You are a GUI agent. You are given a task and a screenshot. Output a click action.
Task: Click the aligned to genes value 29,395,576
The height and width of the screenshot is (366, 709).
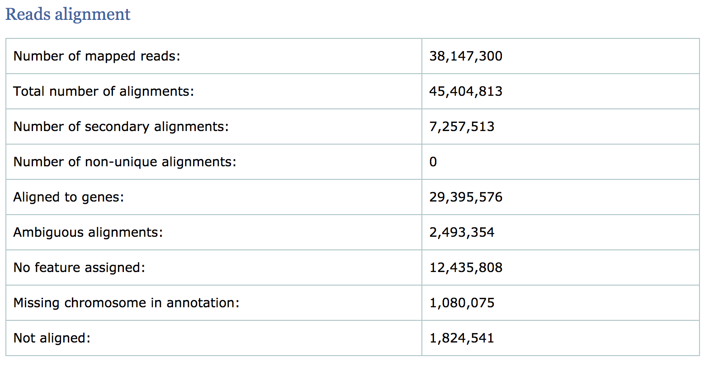(x=466, y=197)
